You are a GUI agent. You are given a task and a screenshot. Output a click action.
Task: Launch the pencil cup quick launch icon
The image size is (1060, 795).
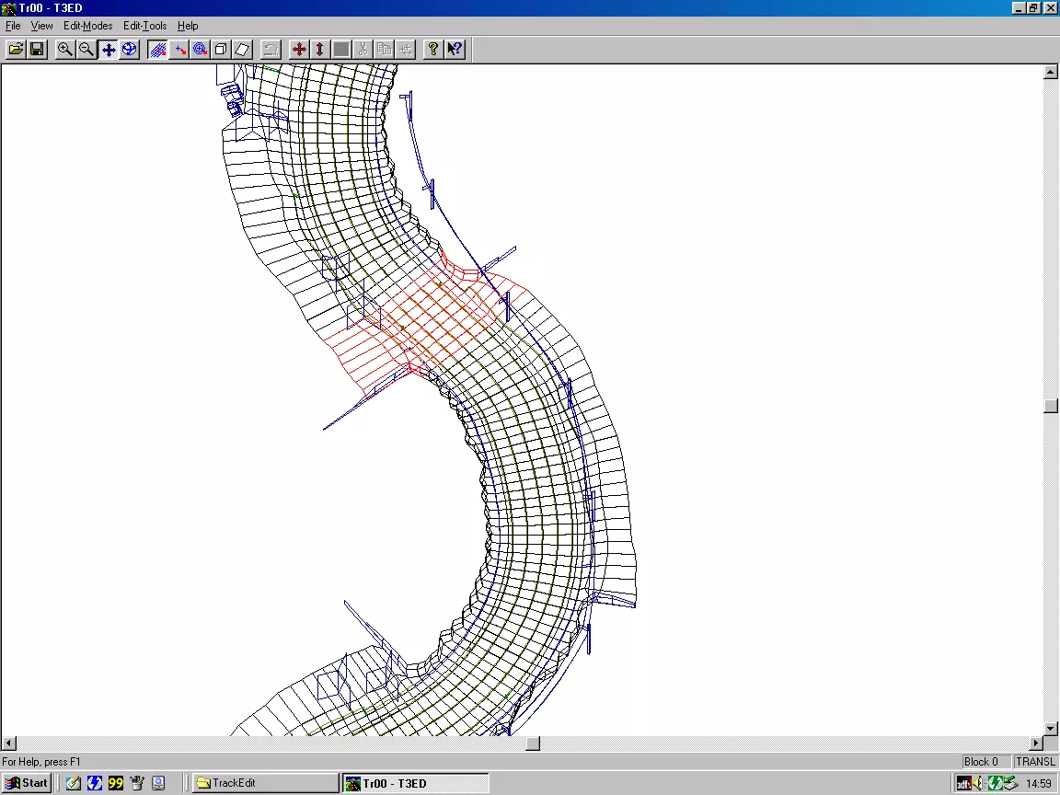tap(137, 783)
